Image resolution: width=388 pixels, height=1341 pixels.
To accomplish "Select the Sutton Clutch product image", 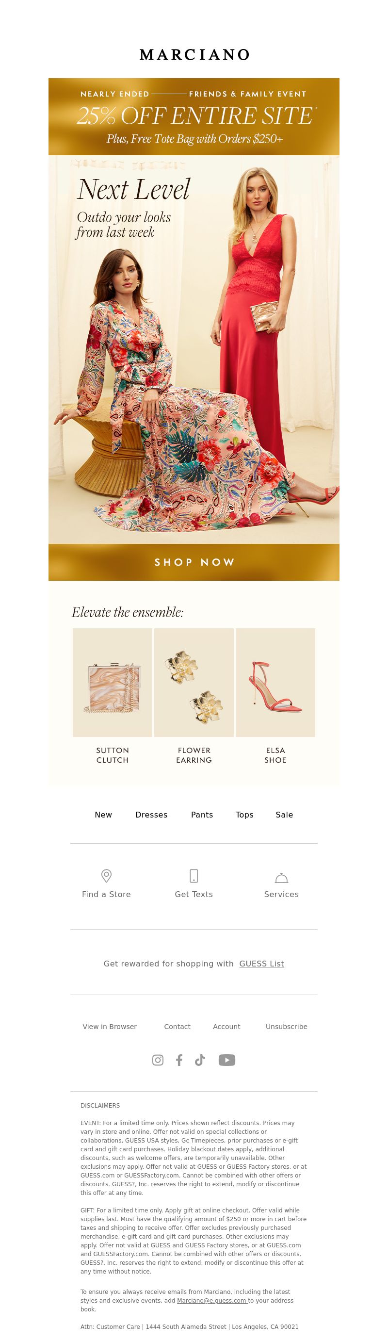I will 113,683.
